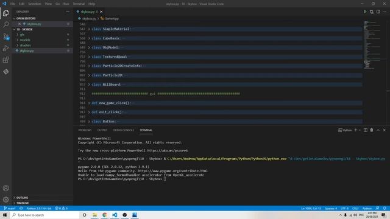The image size is (390, 219).
Task: Kill the terminal with trash icon
Action: 372,130
